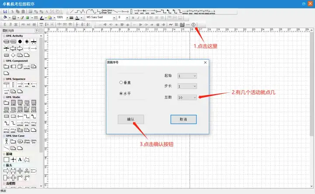315x194 pixels.
Task: Click the line style thick lines icon
Action: click(71, 18)
